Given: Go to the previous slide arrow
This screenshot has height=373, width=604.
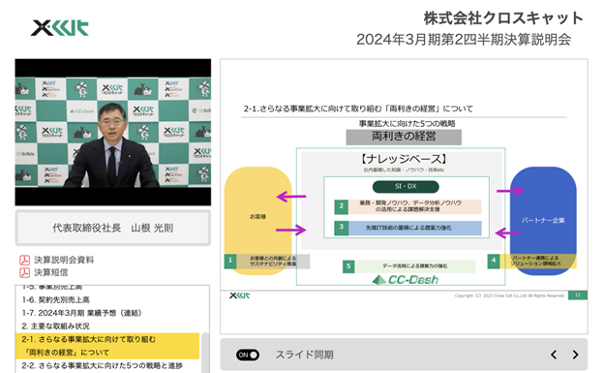Looking at the screenshot, I should click(x=554, y=355).
